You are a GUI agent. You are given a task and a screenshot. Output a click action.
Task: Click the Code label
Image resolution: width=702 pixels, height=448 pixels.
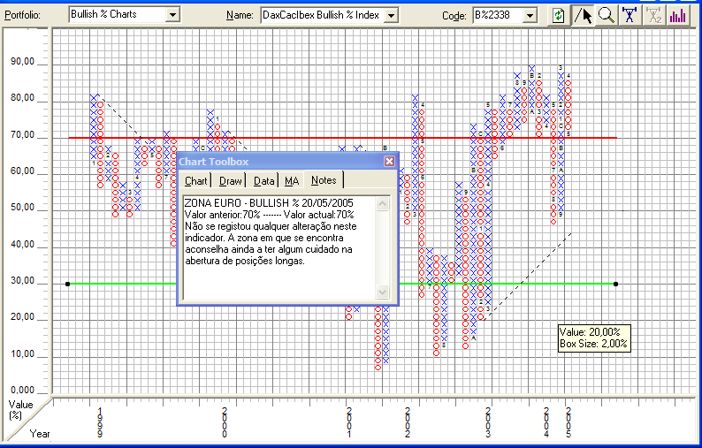pyautogui.click(x=454, y=16)
